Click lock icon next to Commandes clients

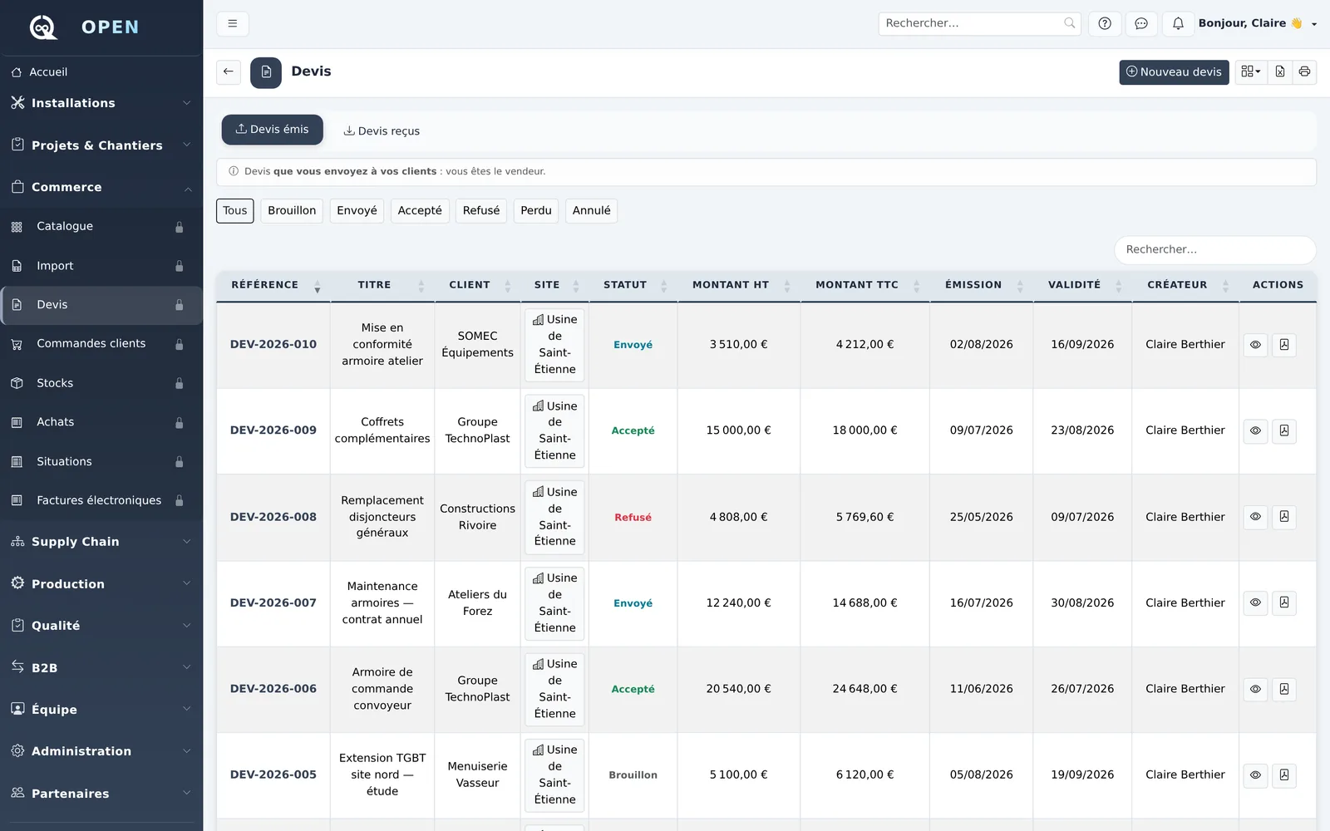[x=179, y=344]
